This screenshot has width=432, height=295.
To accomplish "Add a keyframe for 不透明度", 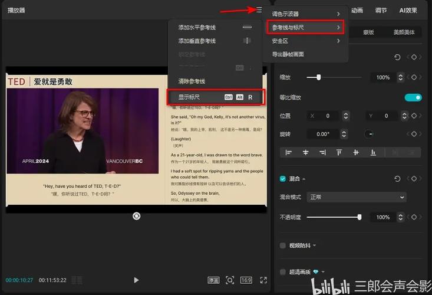I will coord(414,217).
